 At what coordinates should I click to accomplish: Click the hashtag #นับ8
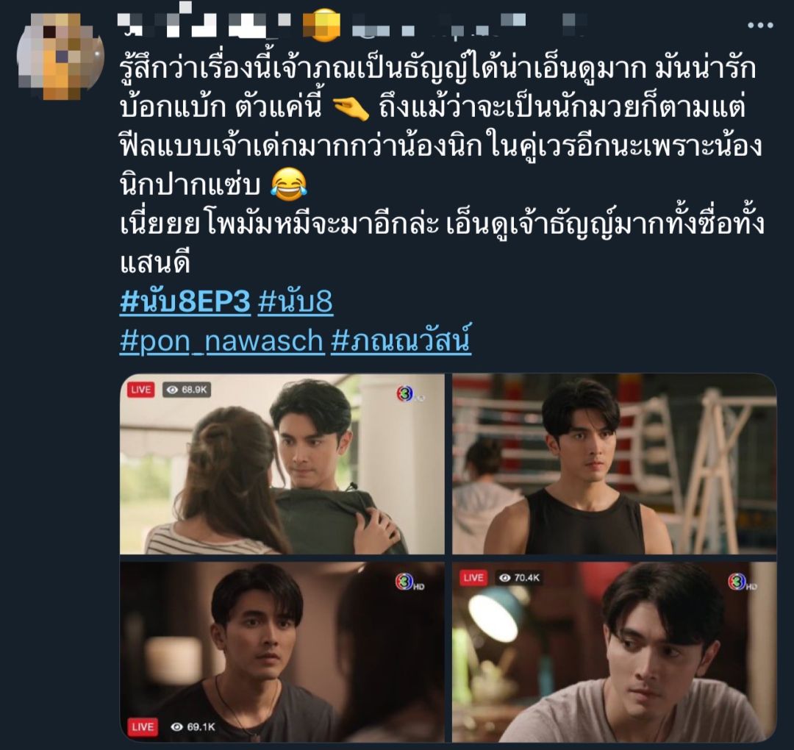tap(296, 301)
